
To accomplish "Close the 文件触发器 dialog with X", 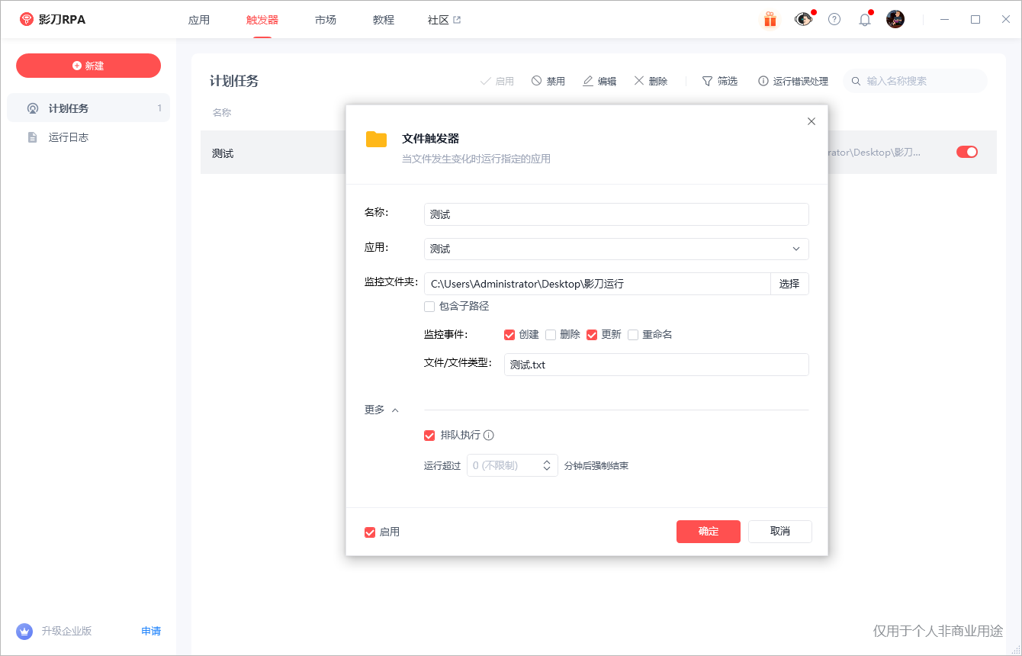I will tap(811, 121).
